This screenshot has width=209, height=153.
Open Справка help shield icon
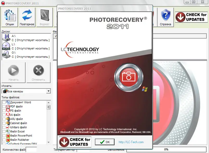[166, 15]
